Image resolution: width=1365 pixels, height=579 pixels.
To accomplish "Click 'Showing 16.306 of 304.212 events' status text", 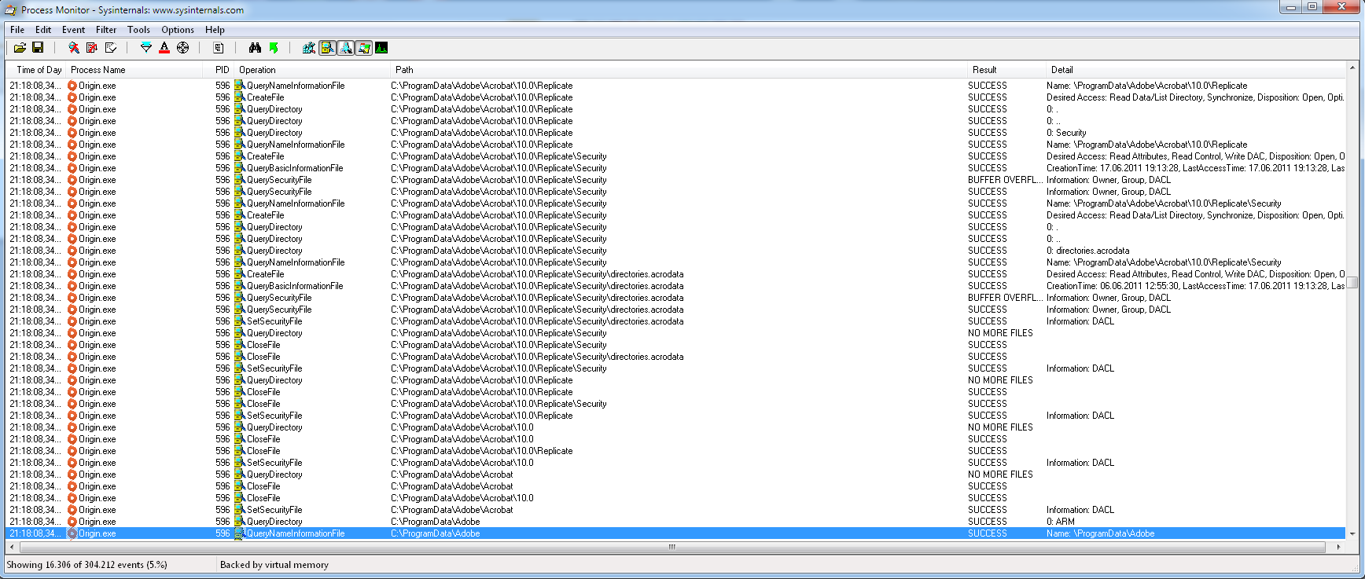I will (x=86, y=565).
